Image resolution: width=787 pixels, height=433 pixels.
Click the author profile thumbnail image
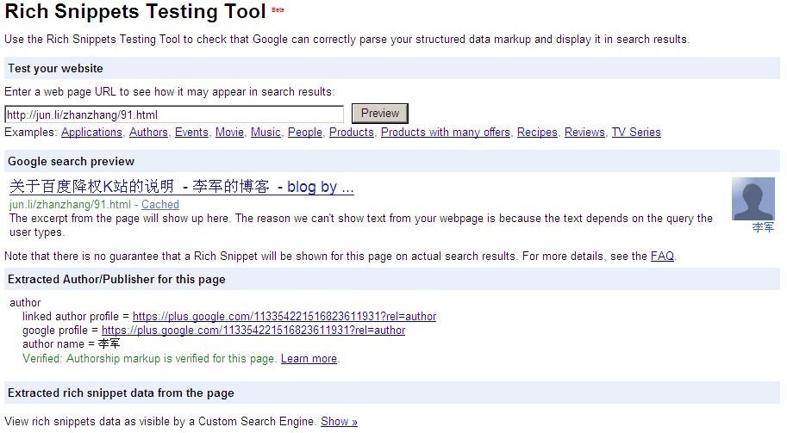753,199
